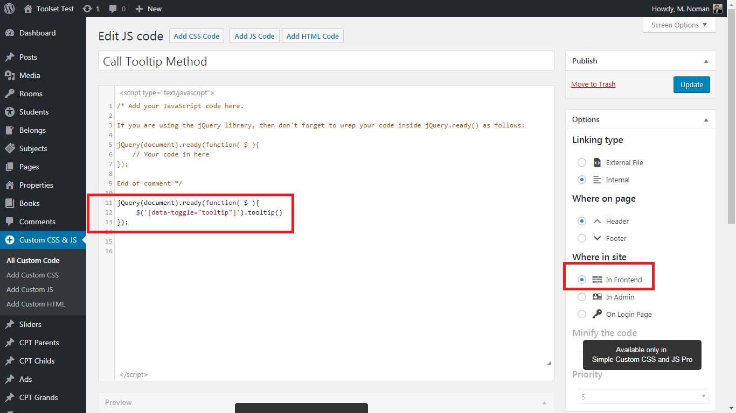The width and height of the screenshot is (736, 413).
Task: Click the Ads pushpin icon
Action: (10, 379)
